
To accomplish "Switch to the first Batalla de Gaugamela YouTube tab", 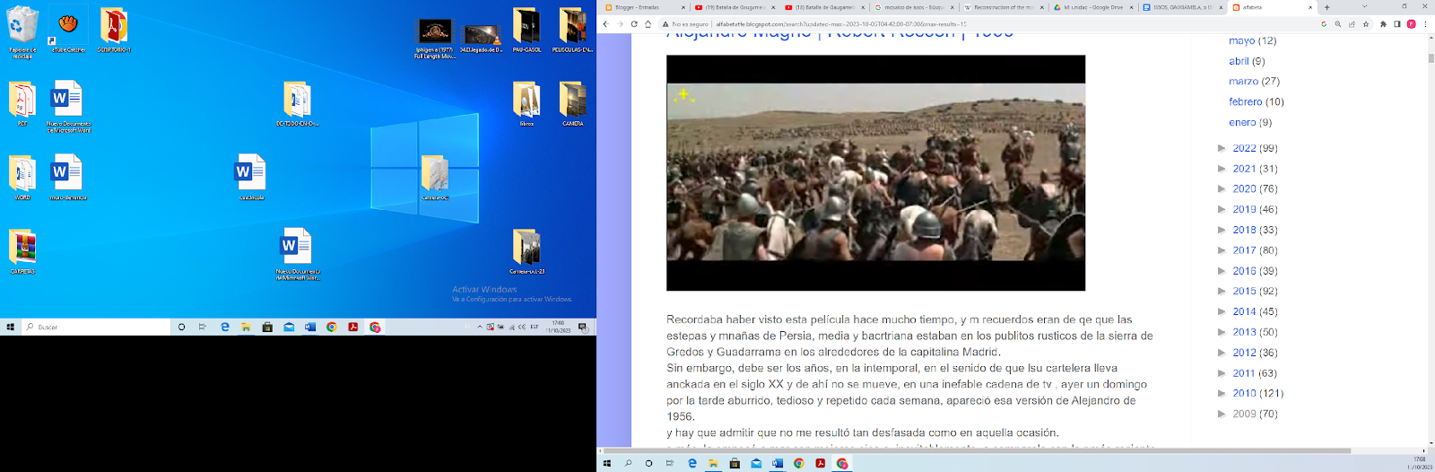I will pyautogui.click(x=734, y=7).
